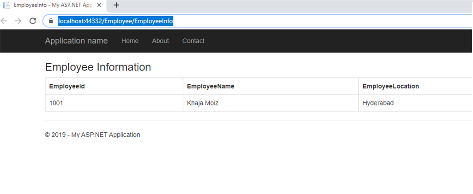Click the page favicon on the tab
The width and height of the screenshot is (473, 194).
coord(7,5)
